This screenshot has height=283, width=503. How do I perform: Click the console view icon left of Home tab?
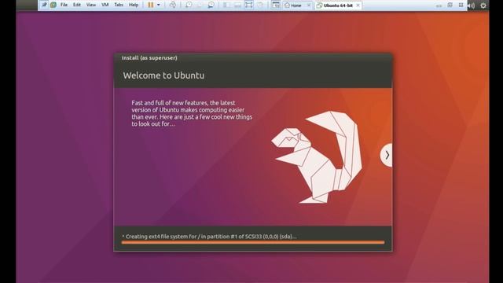point(276,5)
